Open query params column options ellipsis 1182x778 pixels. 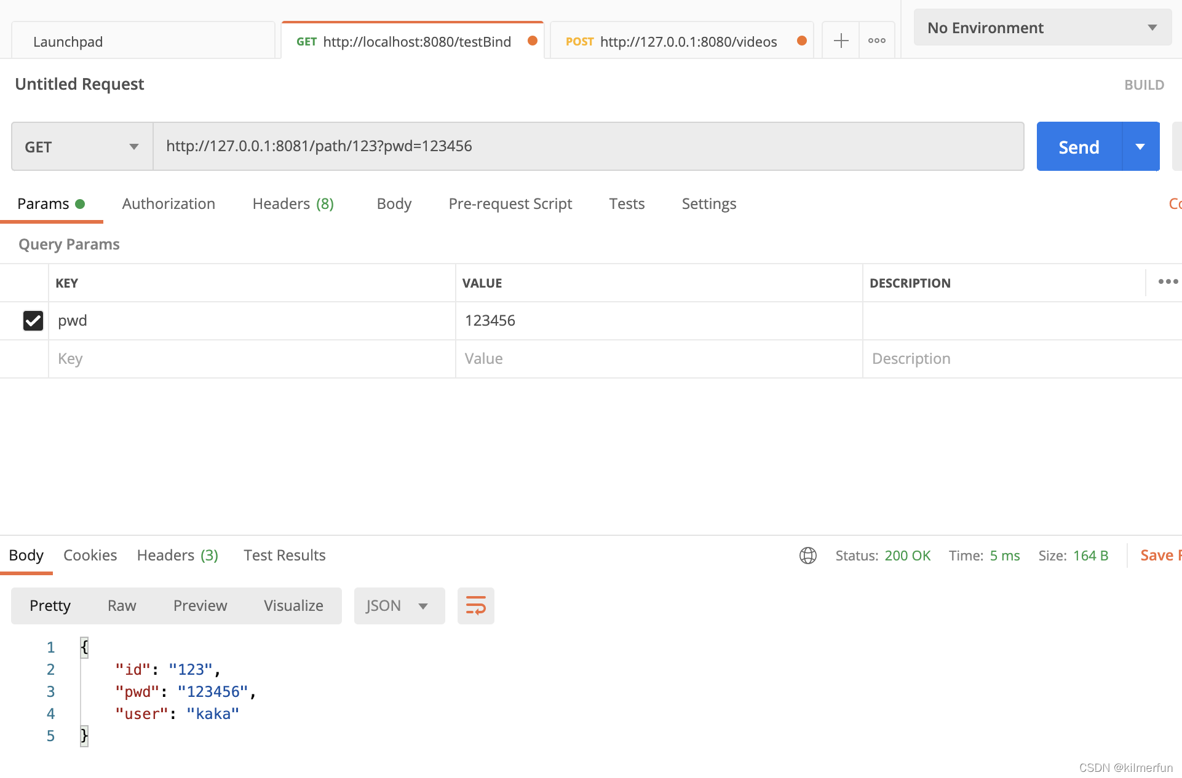[1168, 282]
